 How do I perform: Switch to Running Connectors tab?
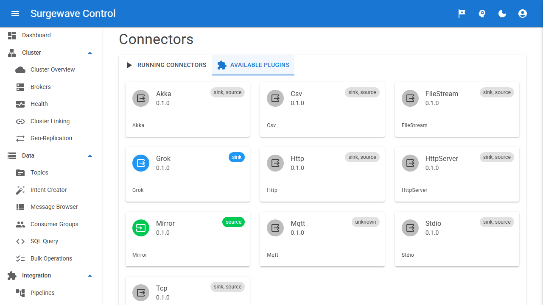click(x=165, y=65)
